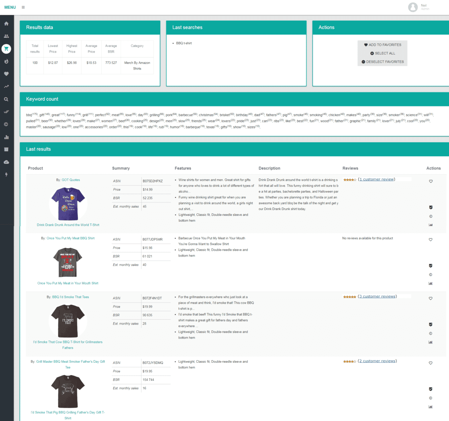The width and height of the screenshot is (449, 421).
Task: View chart stats for Once You Put My Meat shirt
Action: coord(431,284)
